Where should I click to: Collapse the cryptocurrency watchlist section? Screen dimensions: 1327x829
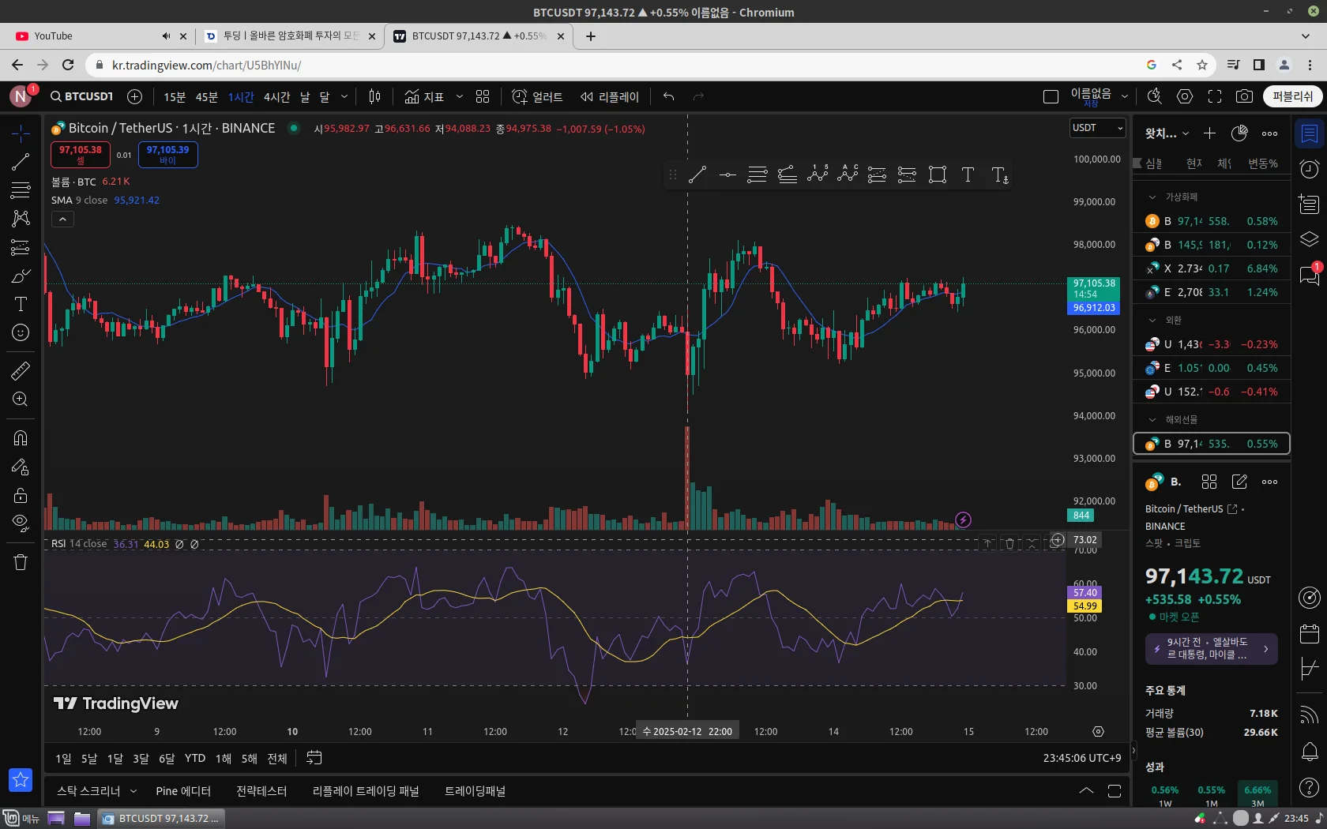1152,197
